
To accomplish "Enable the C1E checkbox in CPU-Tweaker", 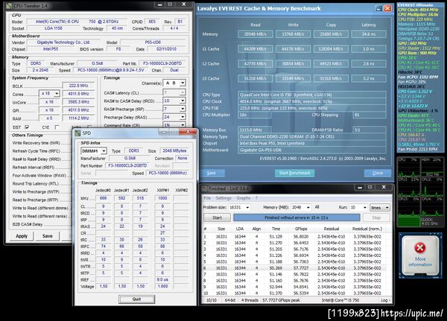I will (x=57, y=127).
